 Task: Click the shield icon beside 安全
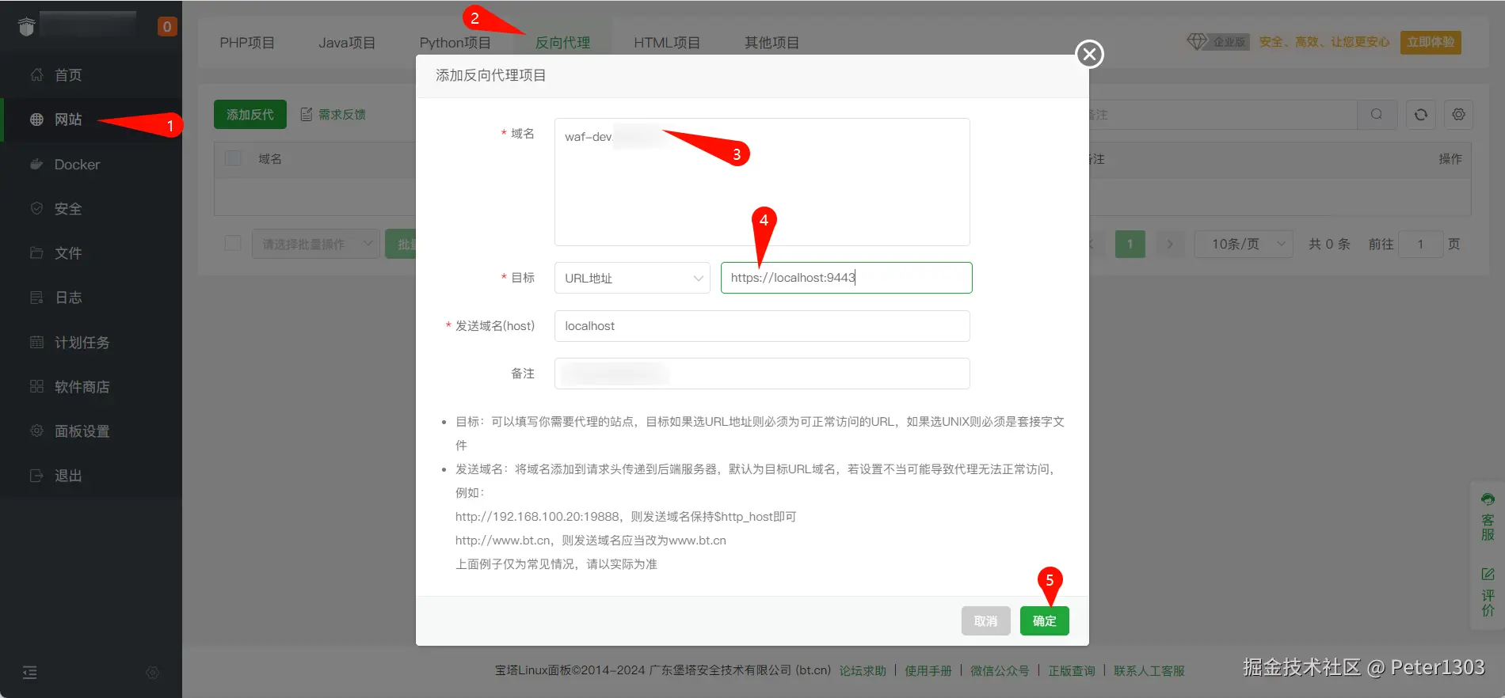(x=36, y=208)
